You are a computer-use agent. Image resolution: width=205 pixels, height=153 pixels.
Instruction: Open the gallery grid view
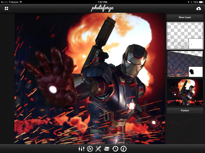coord(6,8)
